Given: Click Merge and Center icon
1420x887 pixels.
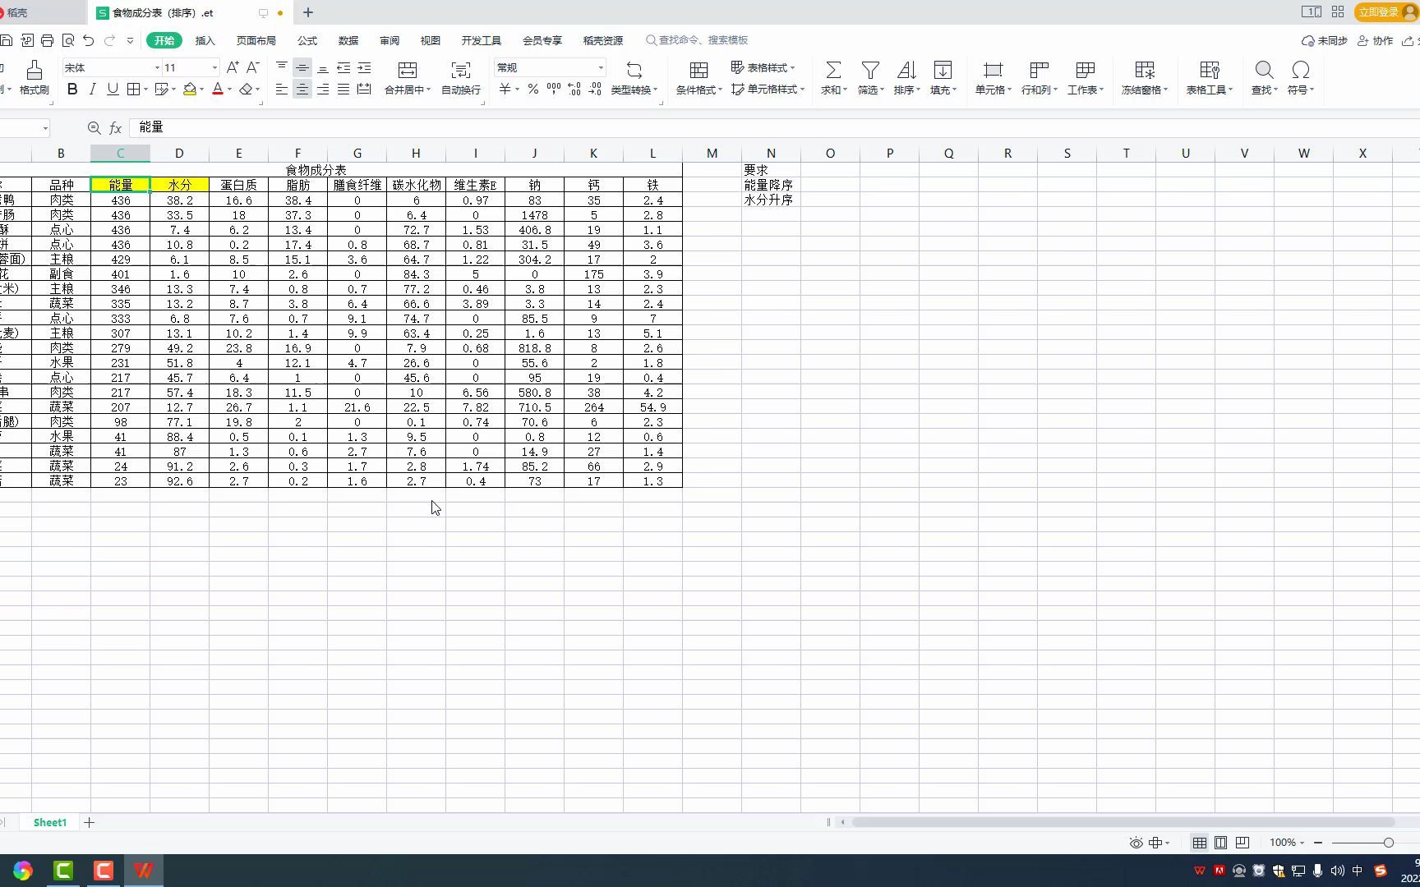Looking at the screenshot, I should [x=408, y=70].
